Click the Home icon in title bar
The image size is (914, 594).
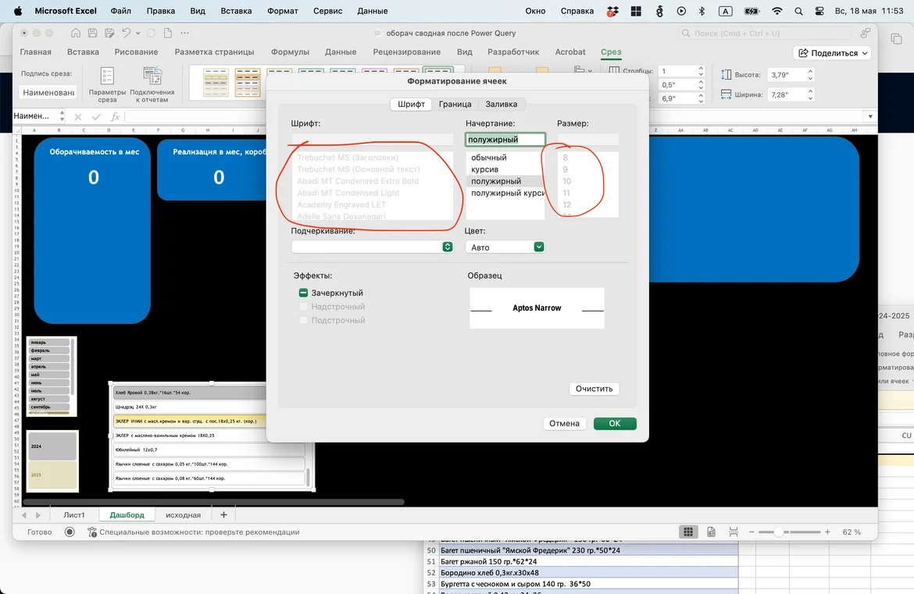(x=76, y=34)
